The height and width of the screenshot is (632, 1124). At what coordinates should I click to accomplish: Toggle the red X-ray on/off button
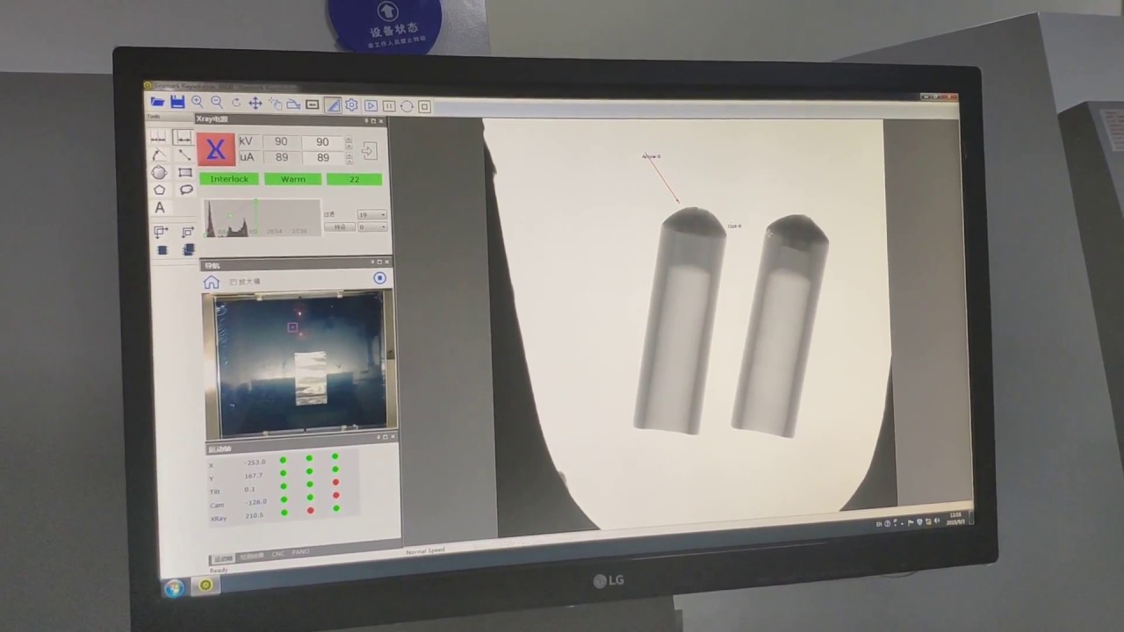[215, 149]
